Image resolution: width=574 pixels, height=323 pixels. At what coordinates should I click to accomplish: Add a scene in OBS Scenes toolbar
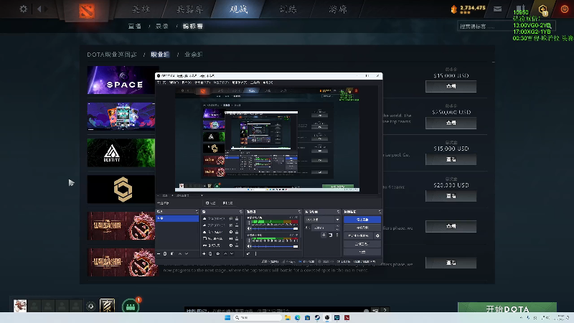click(159, 254)
